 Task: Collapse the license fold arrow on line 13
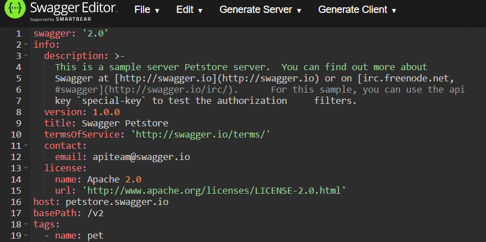(26, 168)
